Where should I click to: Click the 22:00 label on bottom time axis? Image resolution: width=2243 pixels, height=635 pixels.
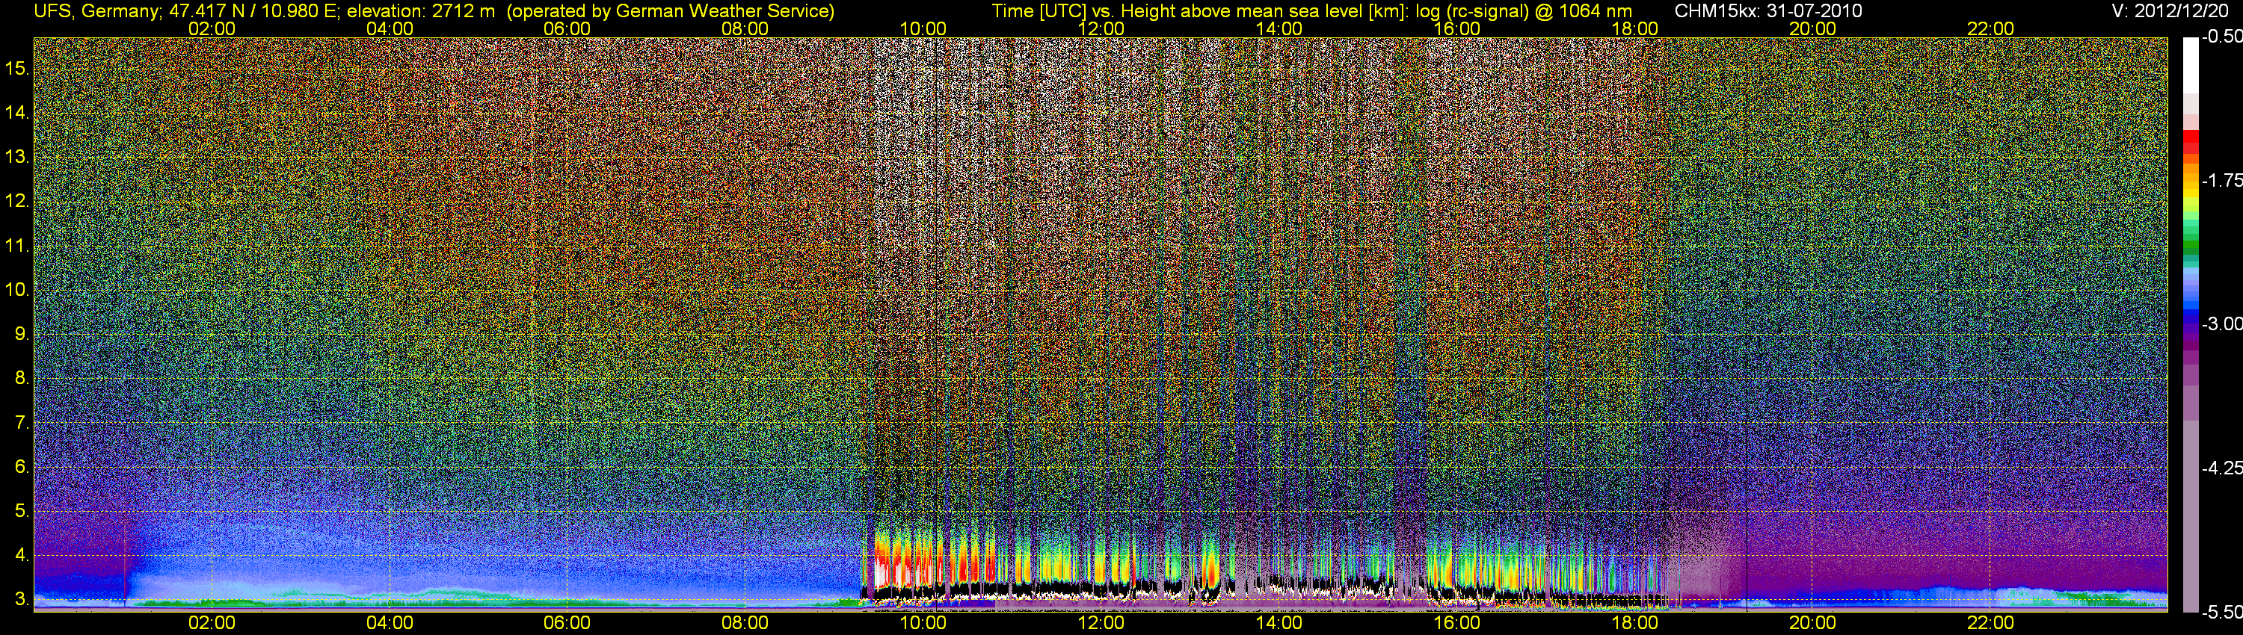1990,623
